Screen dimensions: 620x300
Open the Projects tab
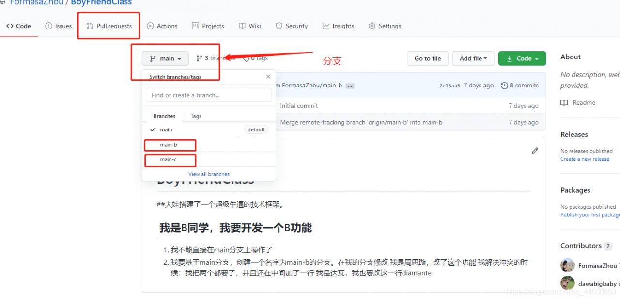(x=208, y=26)
